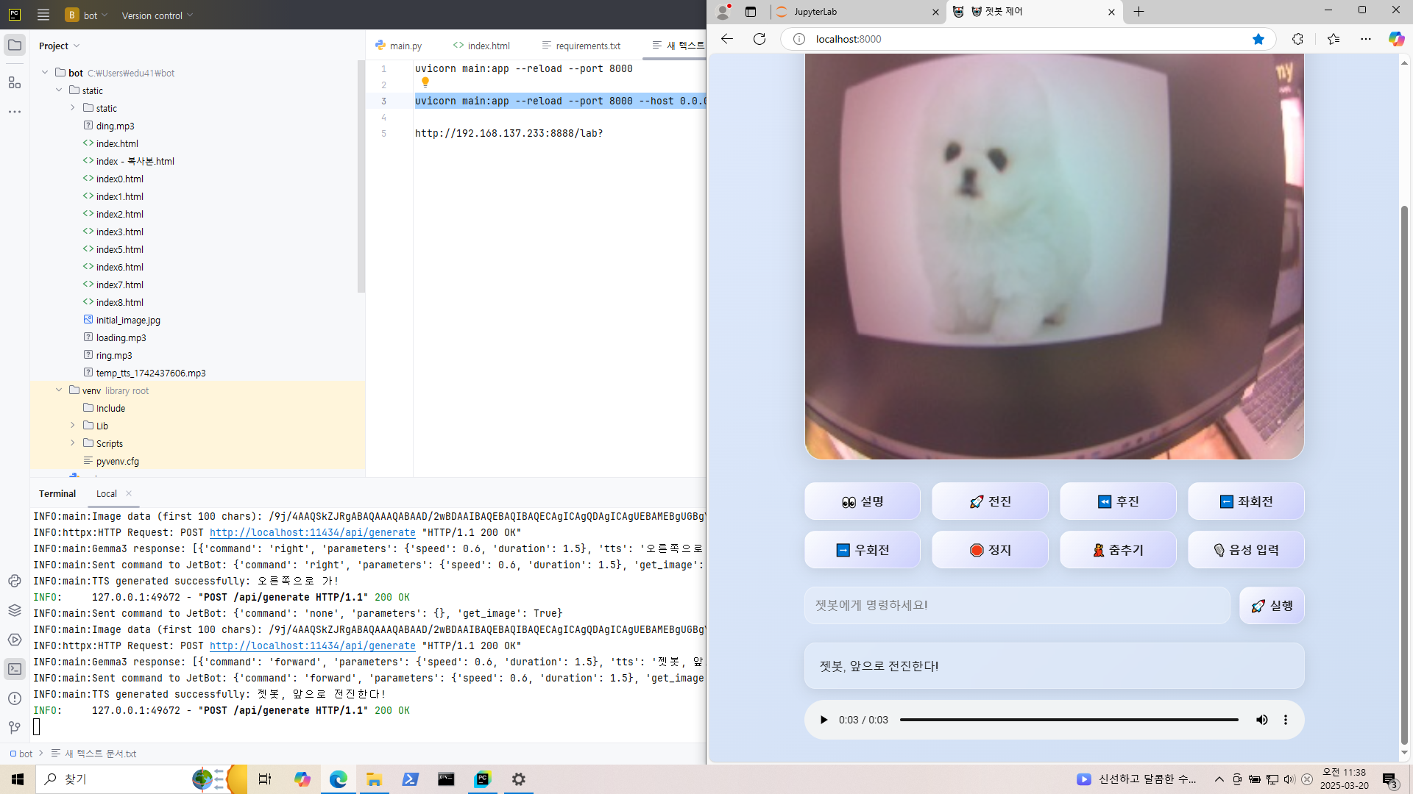Open the Version control dropdown

[157, 15]
